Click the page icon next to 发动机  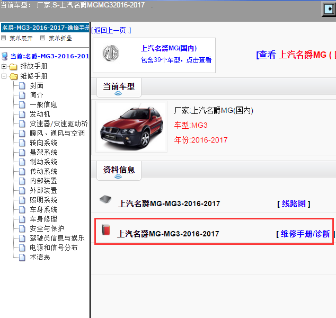point(22,114)
